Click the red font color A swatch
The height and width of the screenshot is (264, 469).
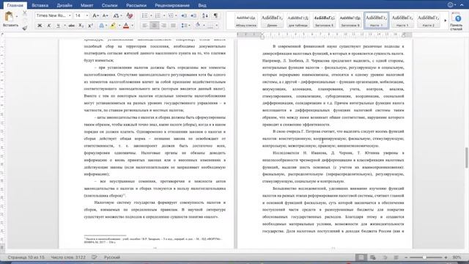126,26
